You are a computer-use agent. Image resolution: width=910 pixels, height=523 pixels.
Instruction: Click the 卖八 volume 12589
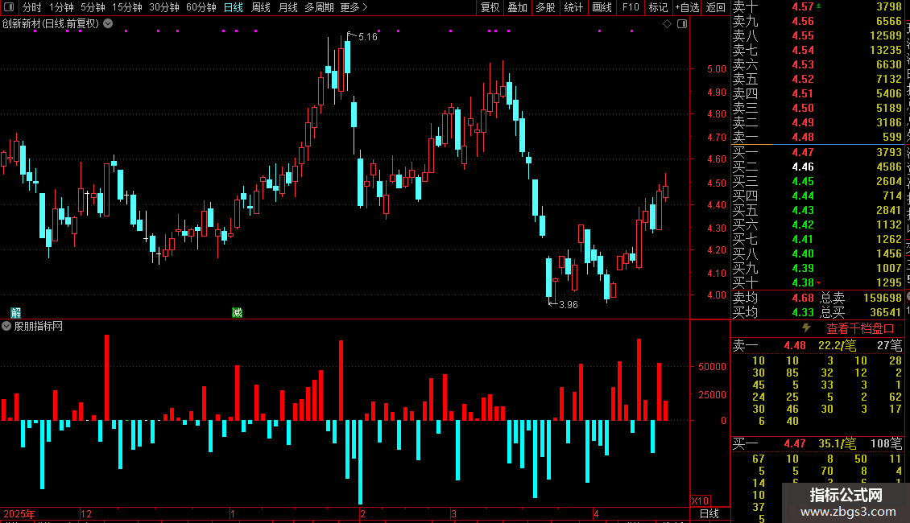point(886,35)
